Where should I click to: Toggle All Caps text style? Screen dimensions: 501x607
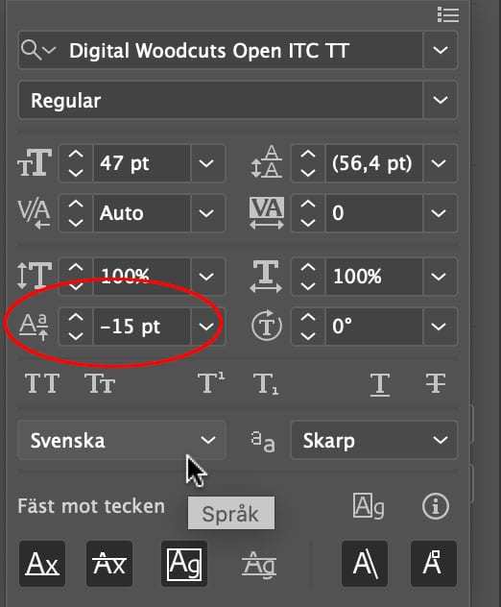click(x=42, y=383)
